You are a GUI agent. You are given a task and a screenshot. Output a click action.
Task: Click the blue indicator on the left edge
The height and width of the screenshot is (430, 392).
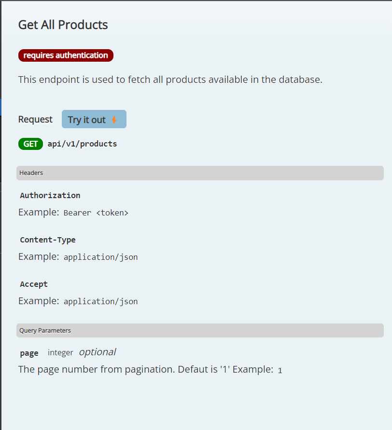[1, 107]
